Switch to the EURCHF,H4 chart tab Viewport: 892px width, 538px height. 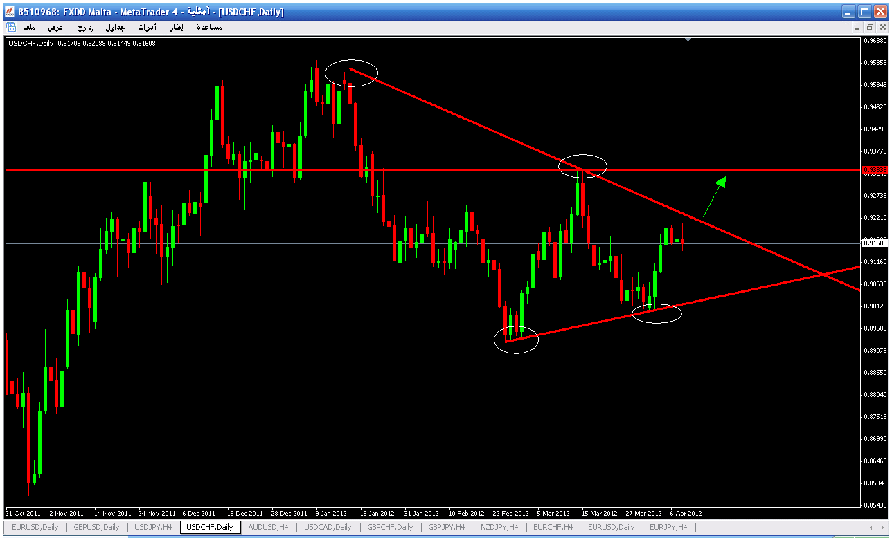(553, 527)
